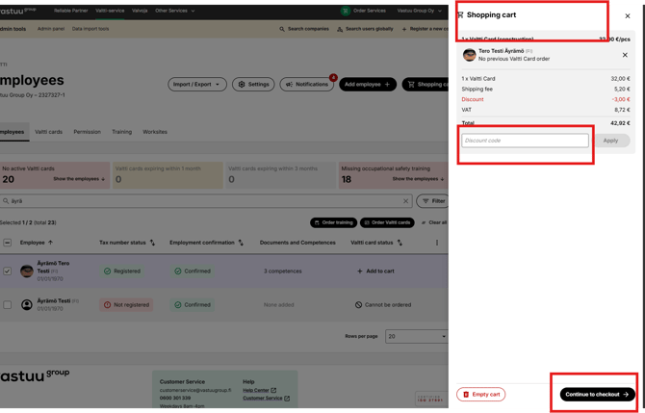
Task: Show employees with no active Valtti cards
Action: 79,179
